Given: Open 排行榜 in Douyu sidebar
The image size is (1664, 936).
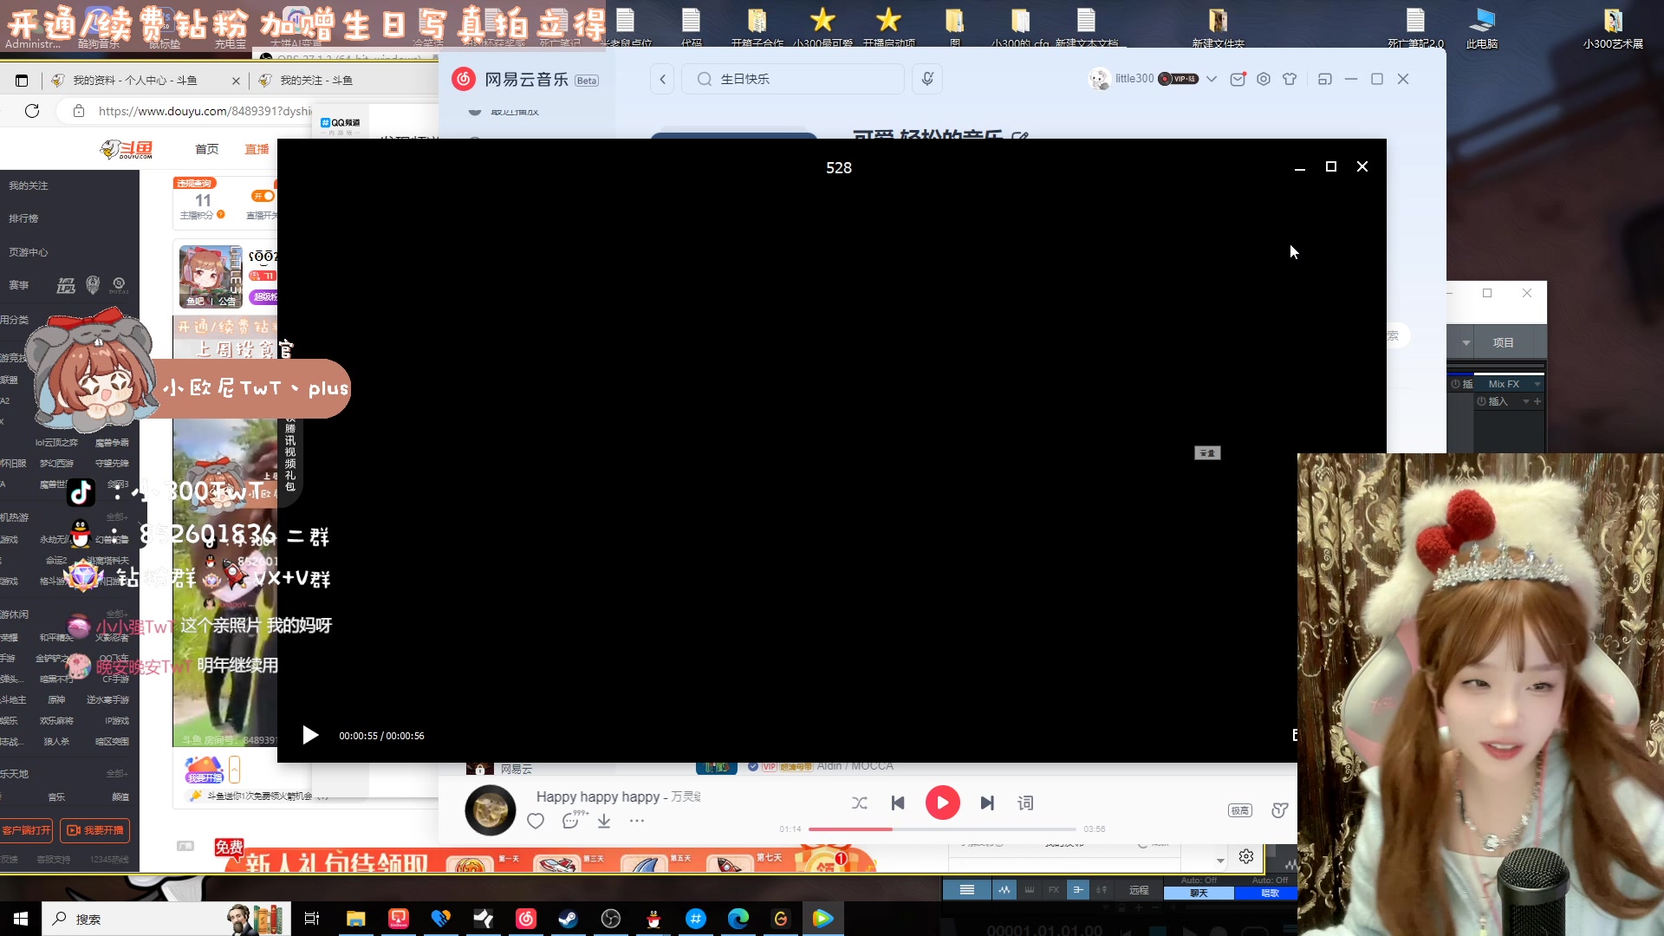Looking at the screenshot, I should click(23, 218).
